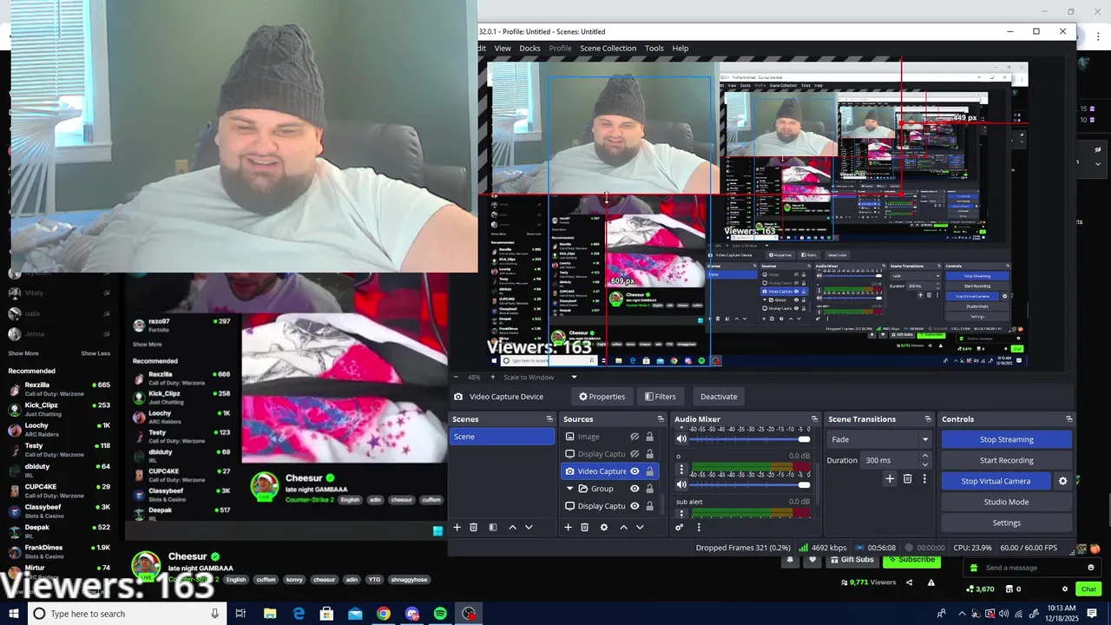Deactivate the Video Capture Device
1111x625 pixels.
(719, 397)
